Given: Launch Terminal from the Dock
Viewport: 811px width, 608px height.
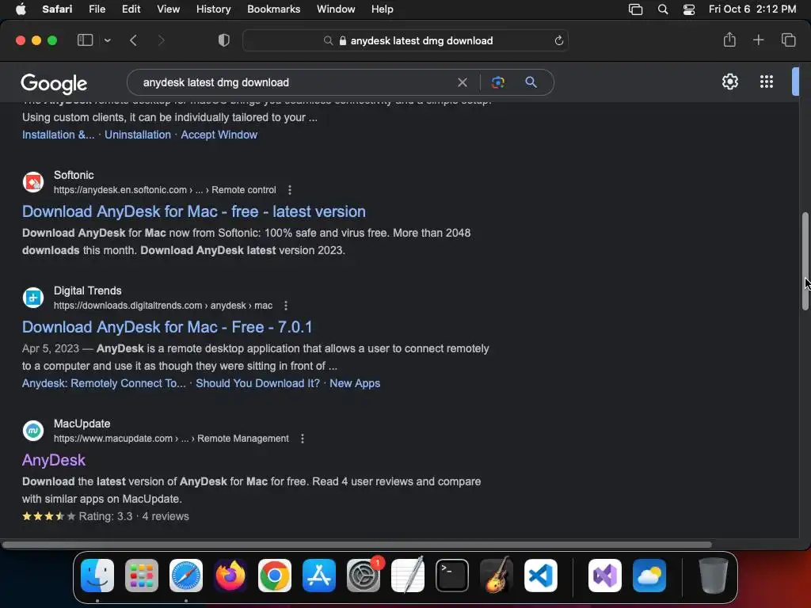Looking at the screenshot, I should (x=452, y=576).
